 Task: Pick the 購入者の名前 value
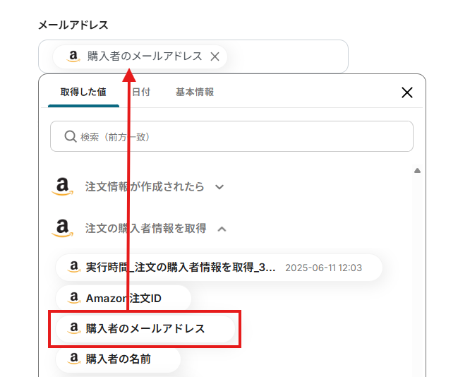pos(118,359)
